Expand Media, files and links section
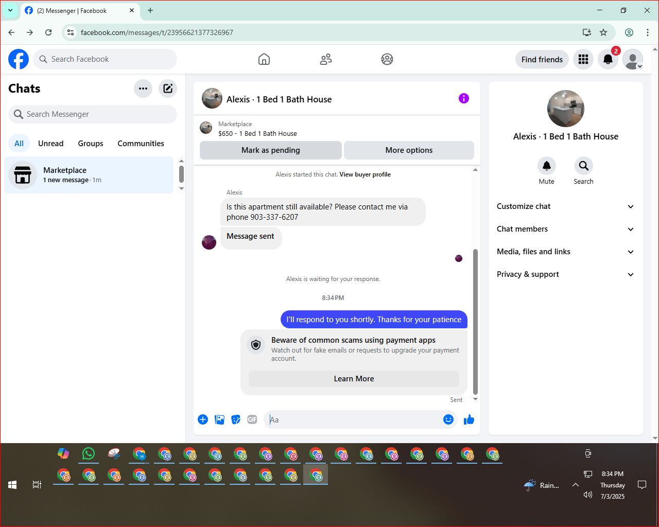The height and width of the screenshot is (527, 659). coord(565,252)
